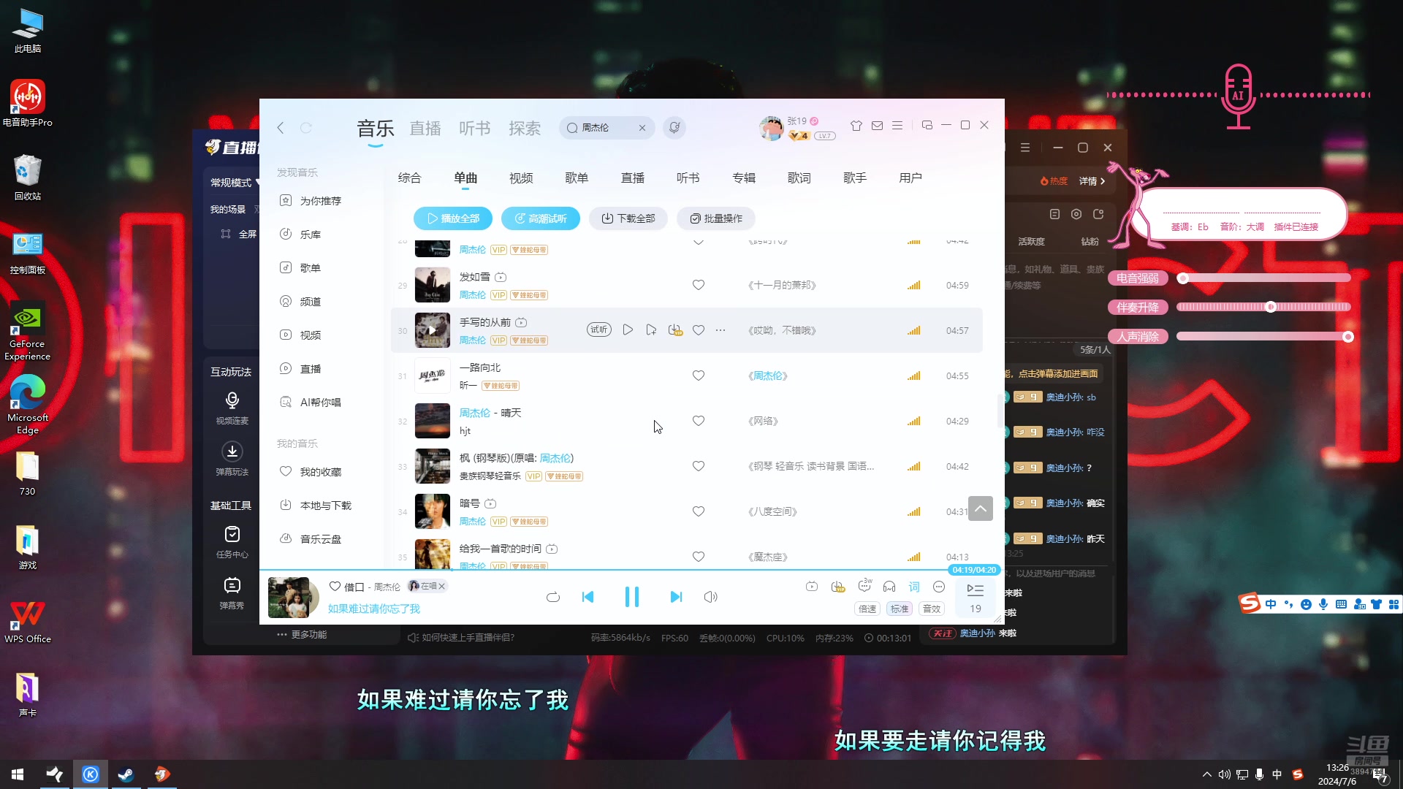This screenshot has width=1403, height=789.
Task: Click album thumbnail for 晴天 song
Action: (432, 420)
